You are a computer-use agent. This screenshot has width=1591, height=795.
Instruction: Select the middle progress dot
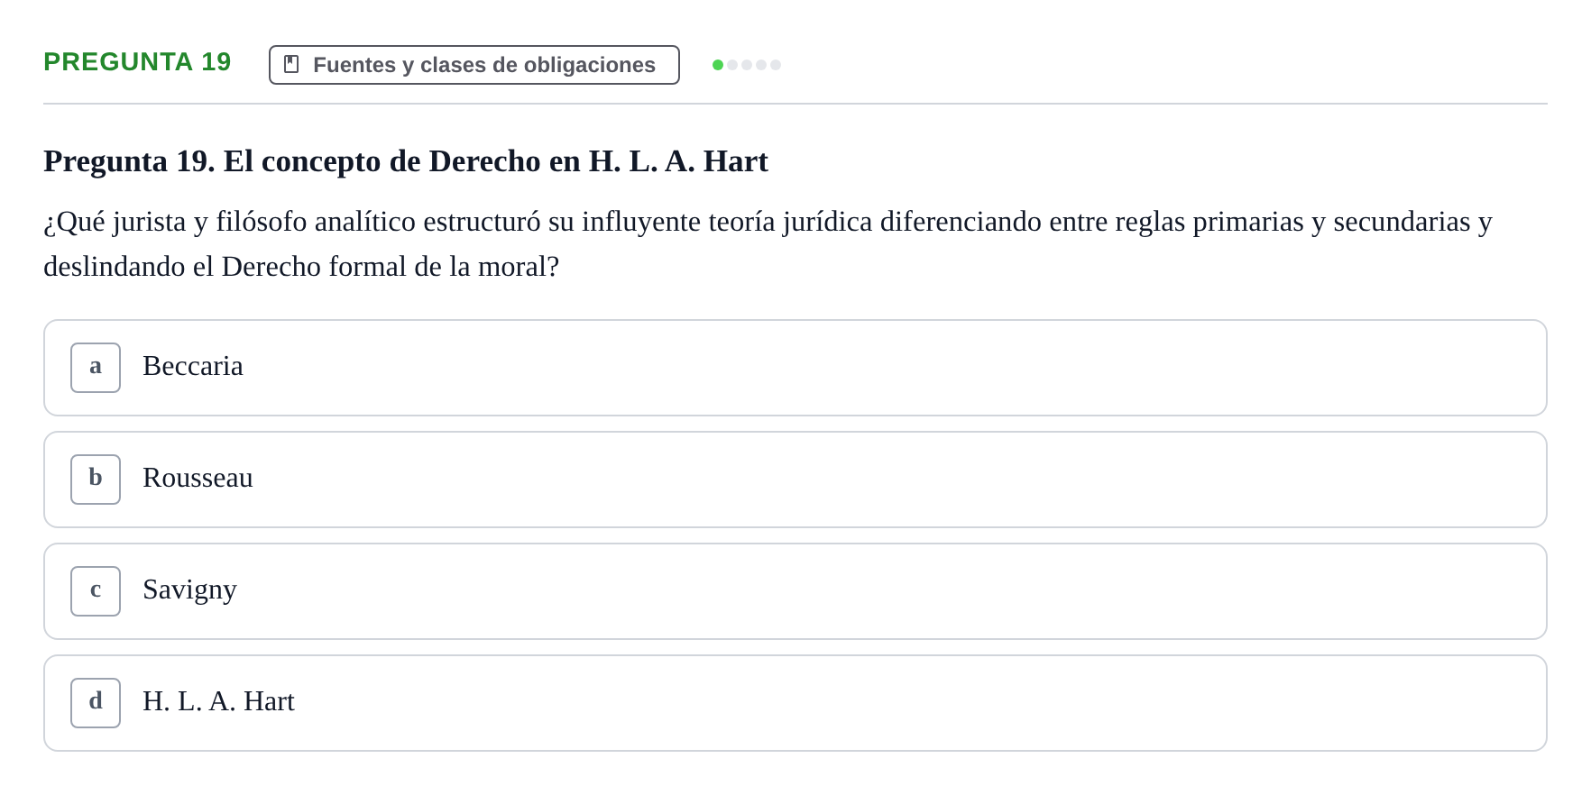747,65
